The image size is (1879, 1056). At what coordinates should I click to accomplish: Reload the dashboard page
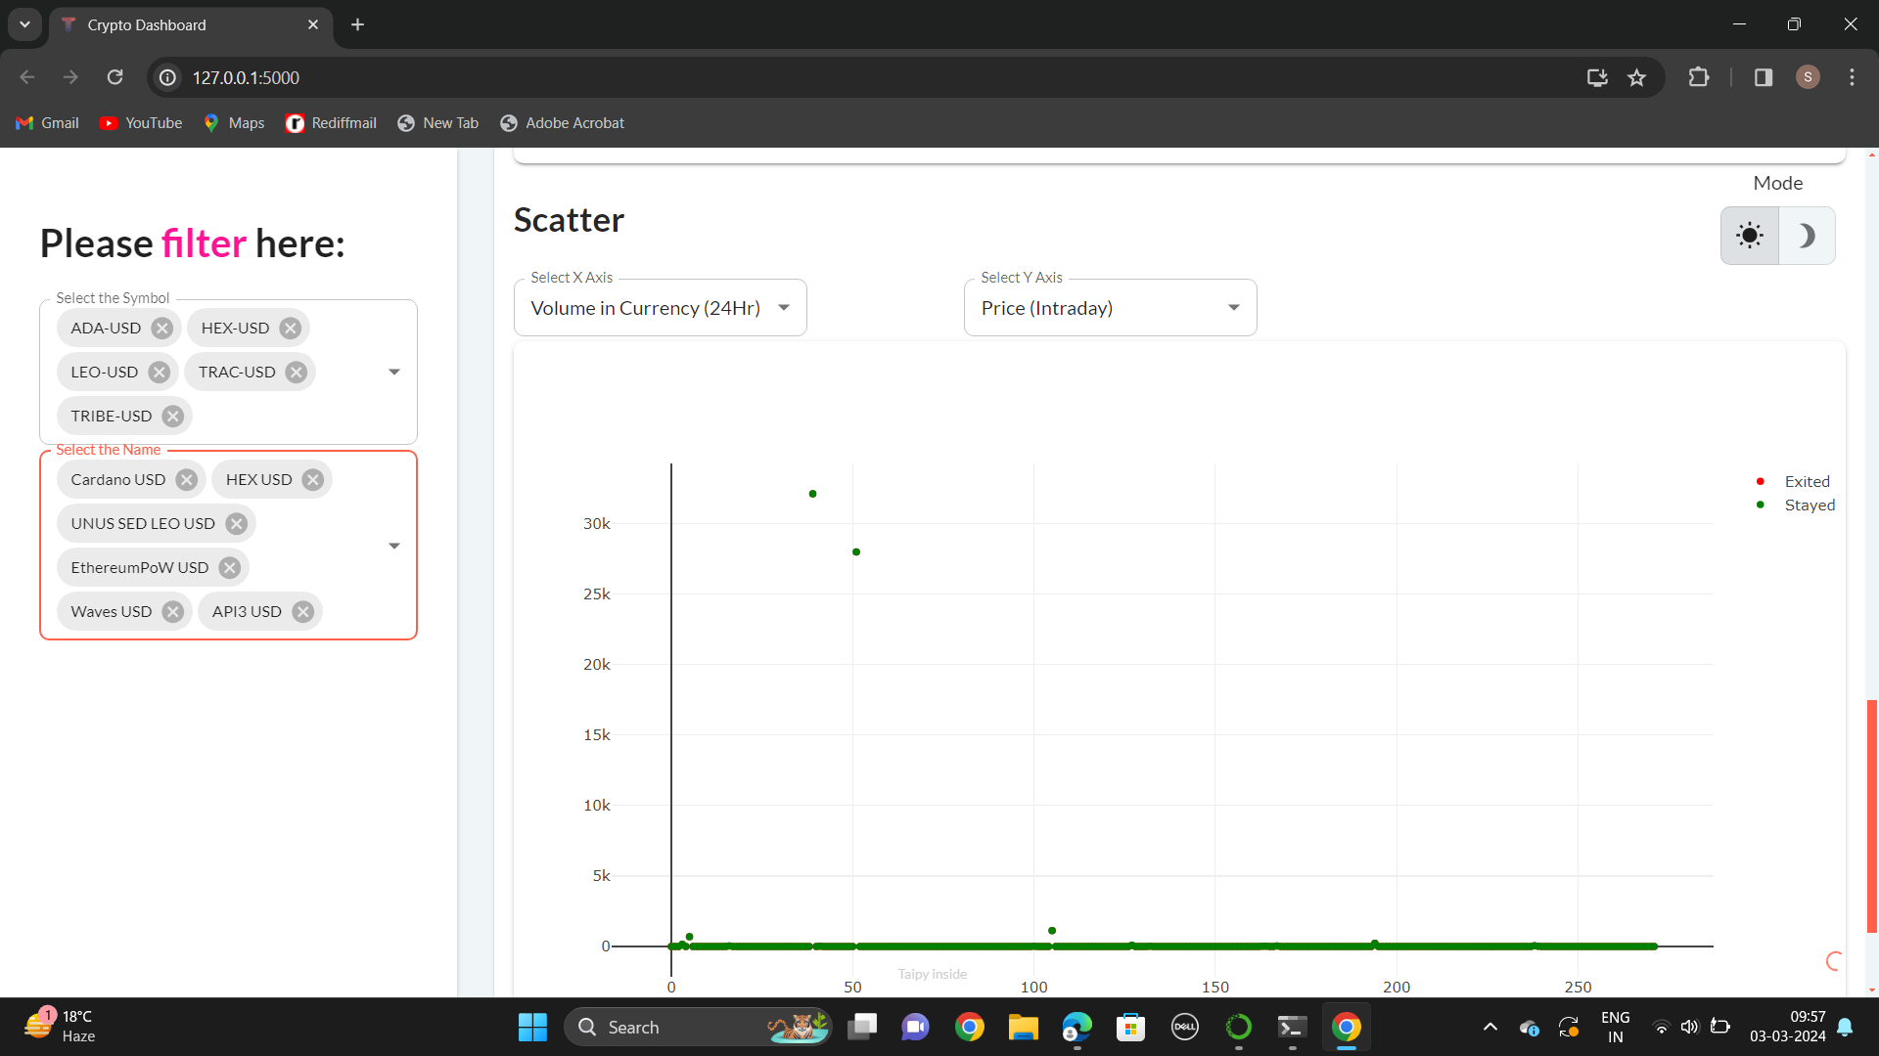click(115, 77)
